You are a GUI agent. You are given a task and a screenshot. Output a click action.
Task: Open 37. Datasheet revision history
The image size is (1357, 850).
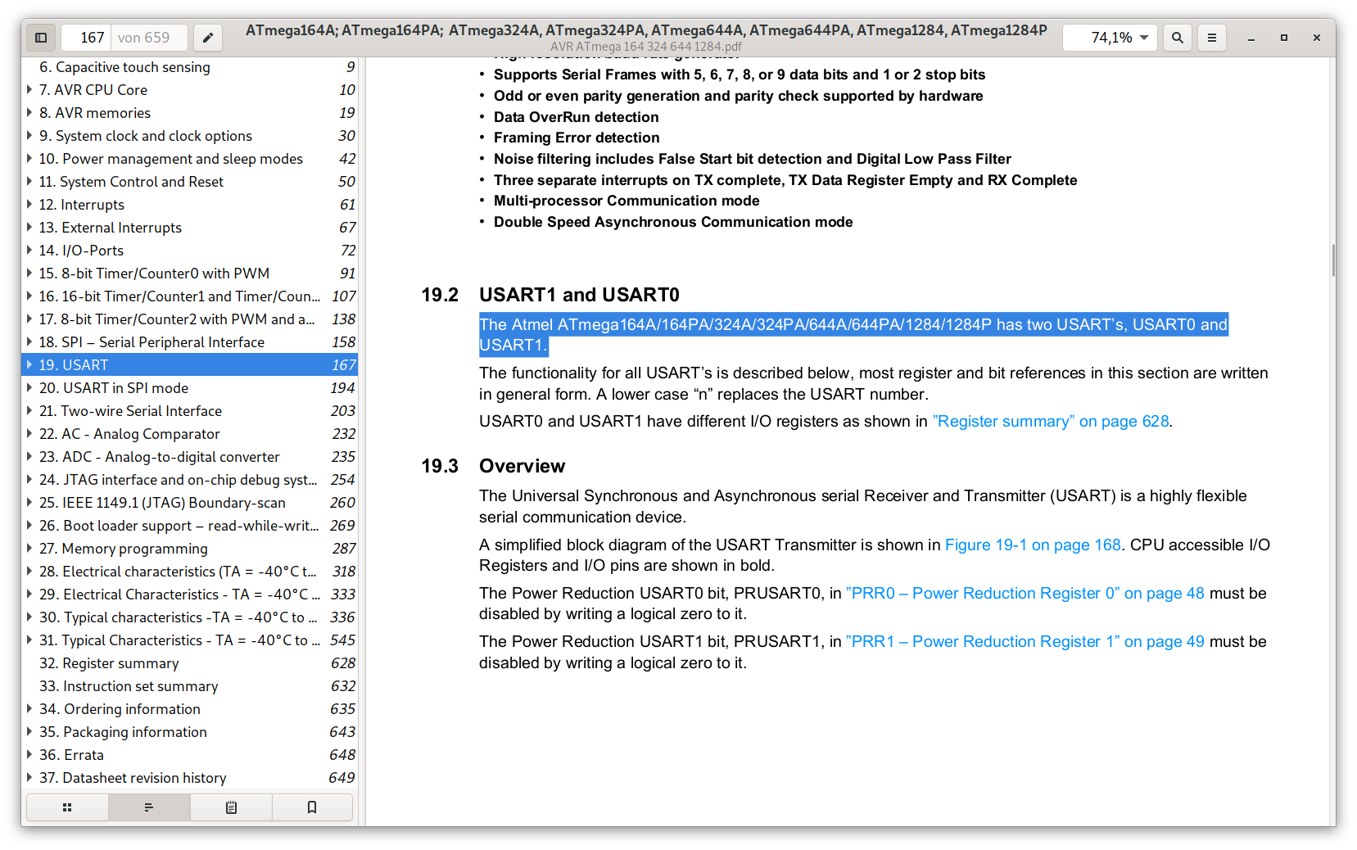coord(190,778)
